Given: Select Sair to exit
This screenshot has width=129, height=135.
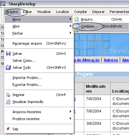Looking at the screenshot, I should pos(38,129).
